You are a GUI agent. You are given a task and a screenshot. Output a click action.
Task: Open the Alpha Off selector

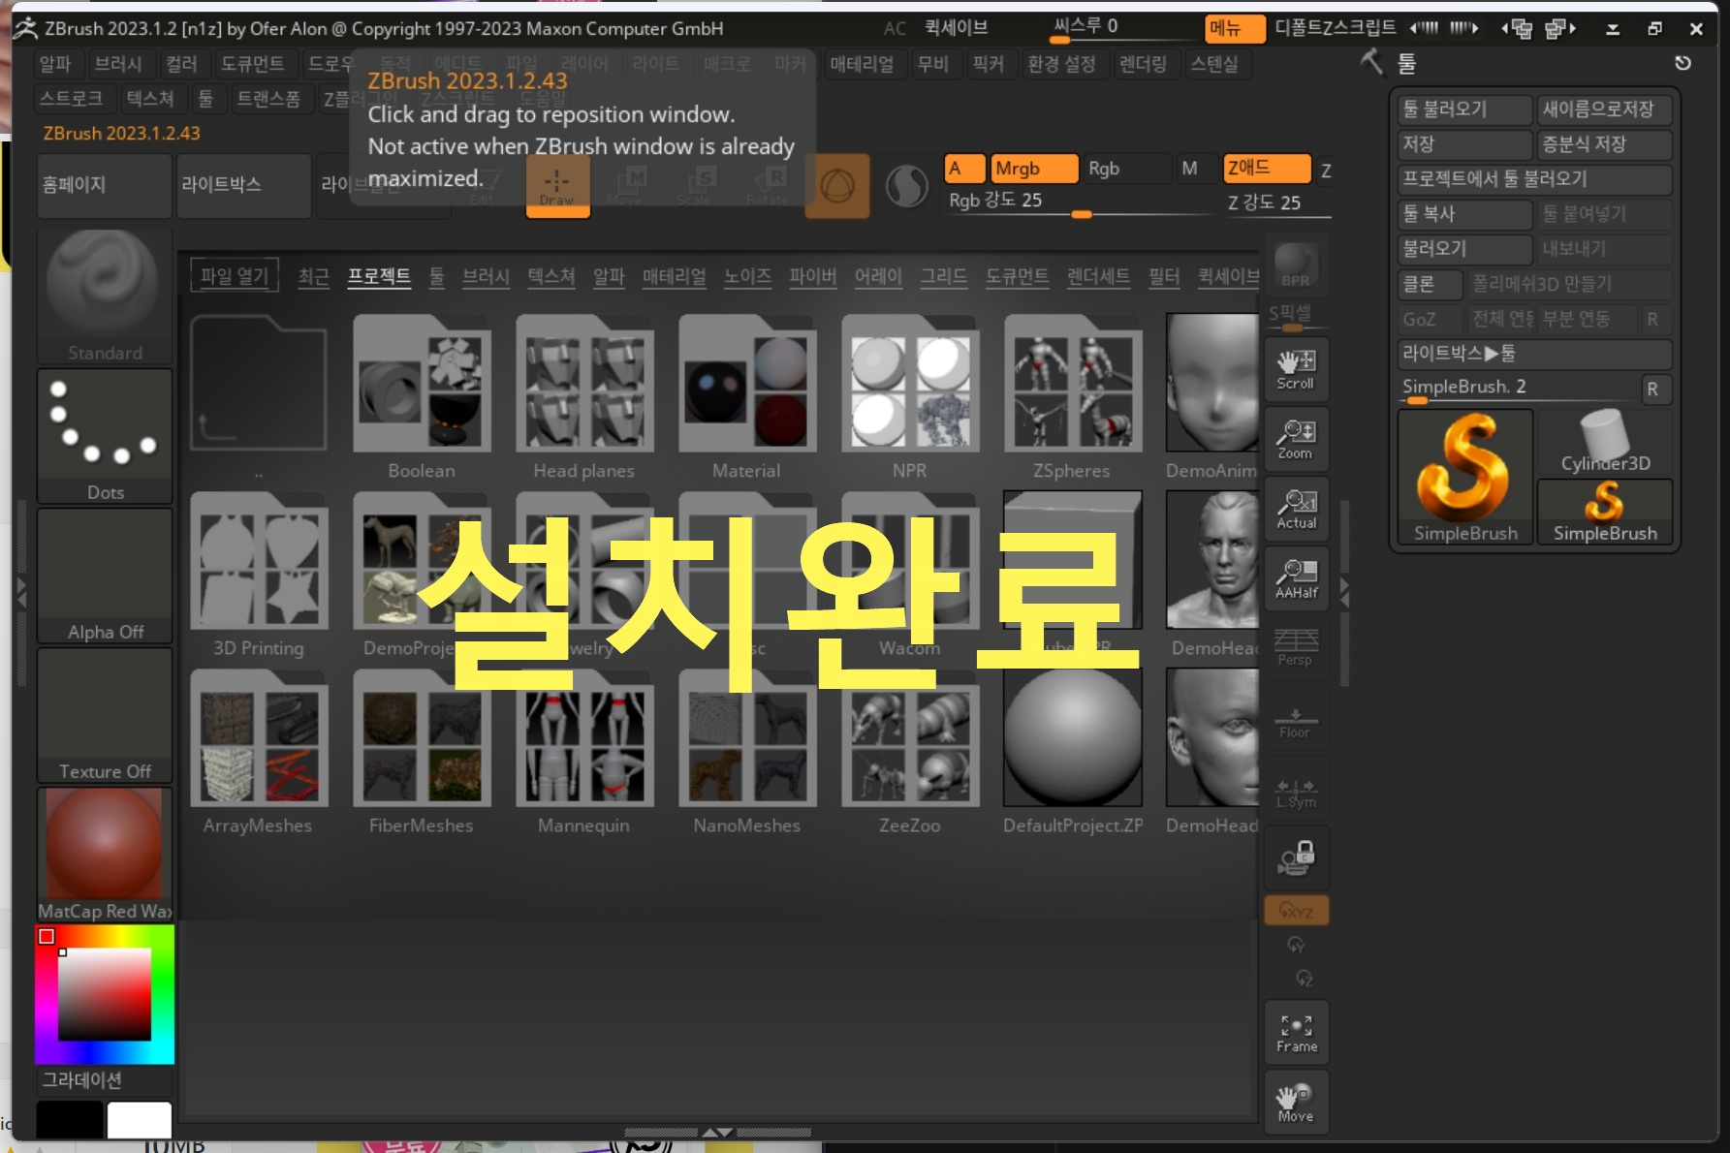105,576
